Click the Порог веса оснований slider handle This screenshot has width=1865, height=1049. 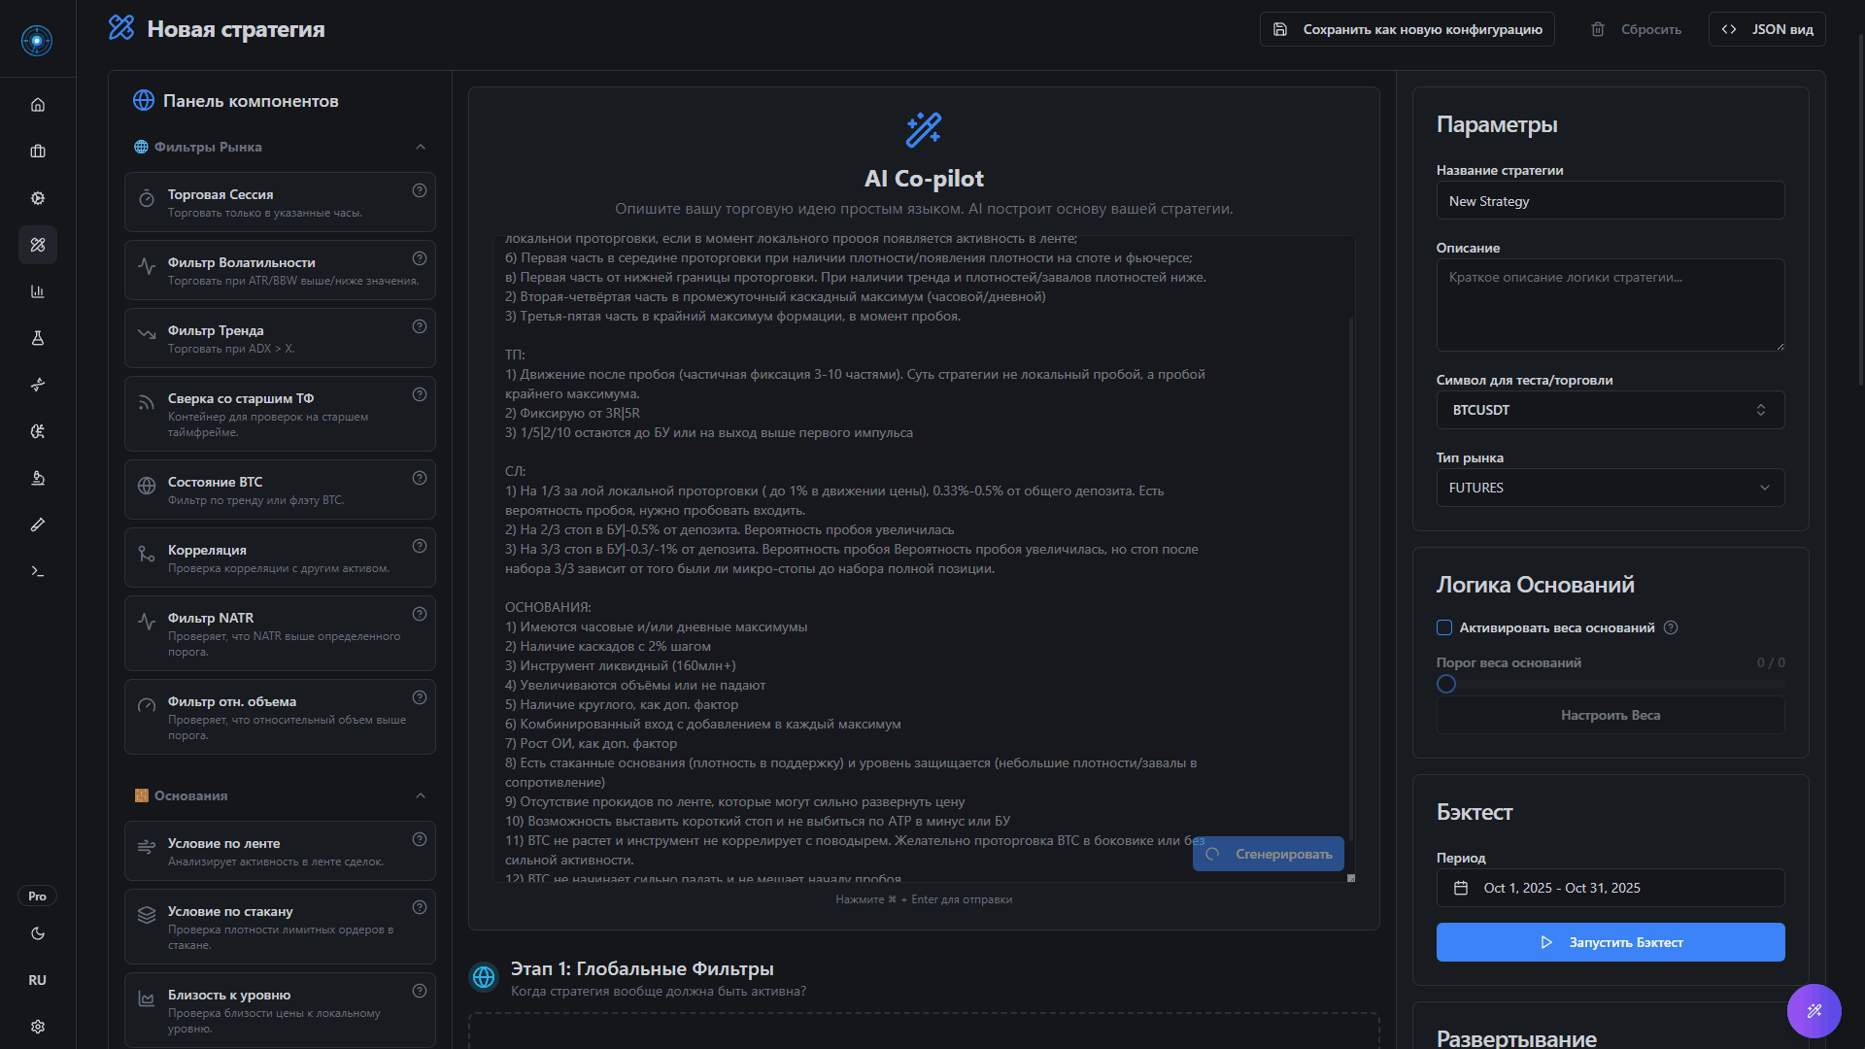(1446, 684)
